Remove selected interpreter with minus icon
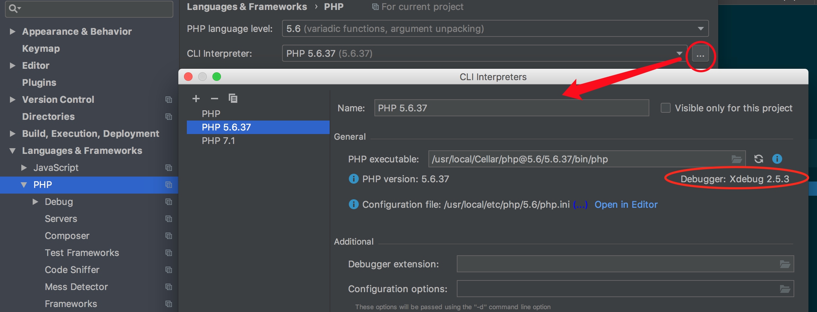This screenshot has height=312, width=817. click(x=215, y=99)
